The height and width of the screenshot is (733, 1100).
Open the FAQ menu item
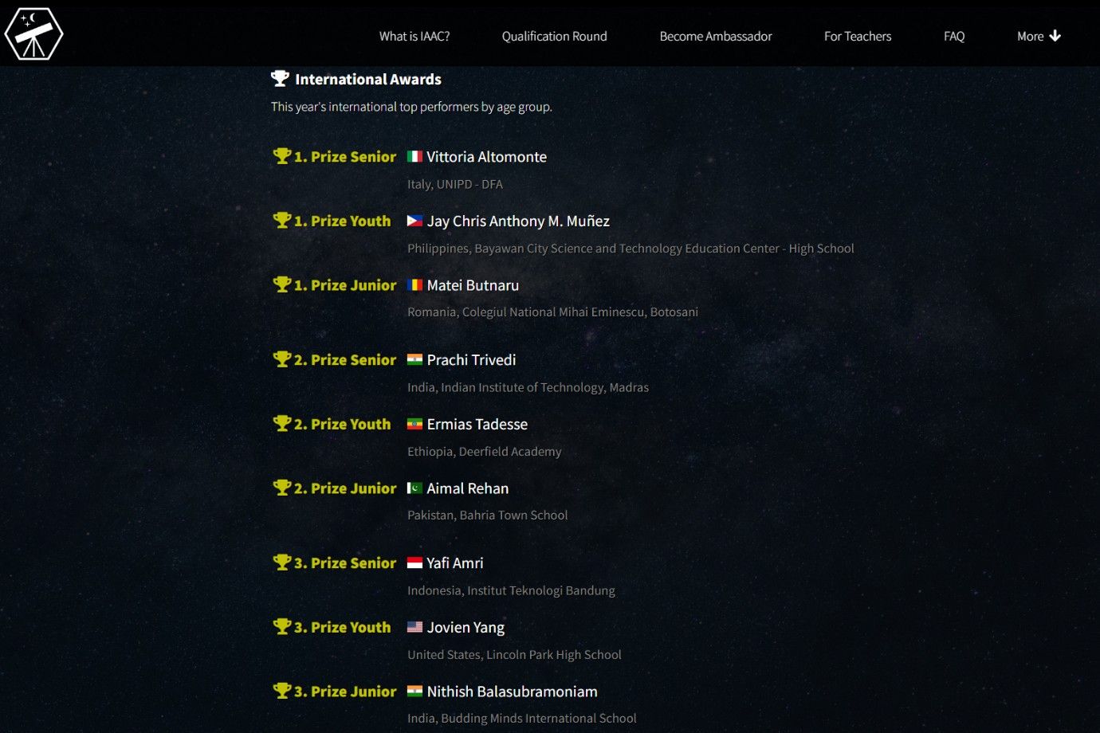pos(953,36)
